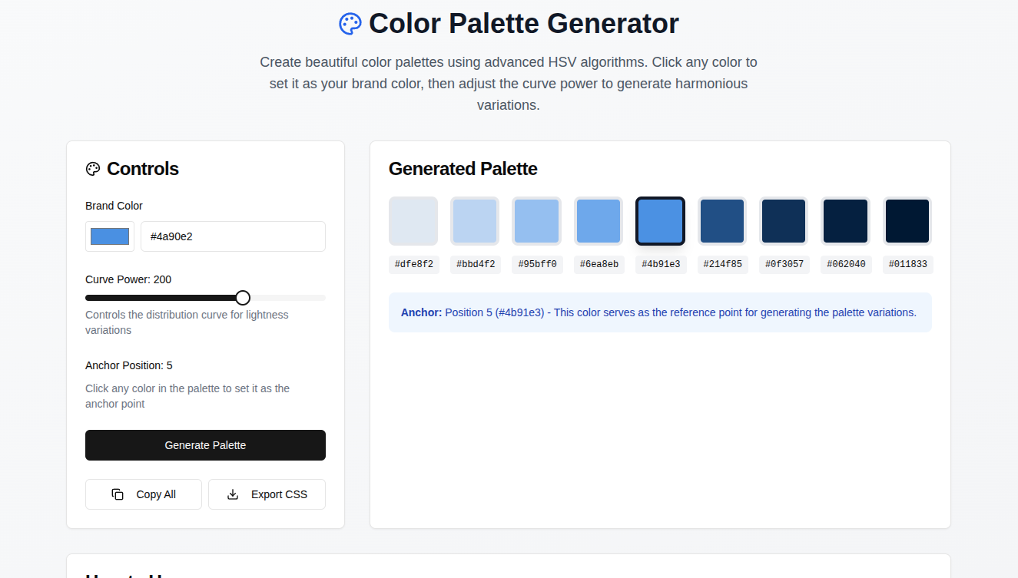Click the currently anchored swatch #4b91e3
Screen dimensions: 1018x578
[x=660, y=220]
